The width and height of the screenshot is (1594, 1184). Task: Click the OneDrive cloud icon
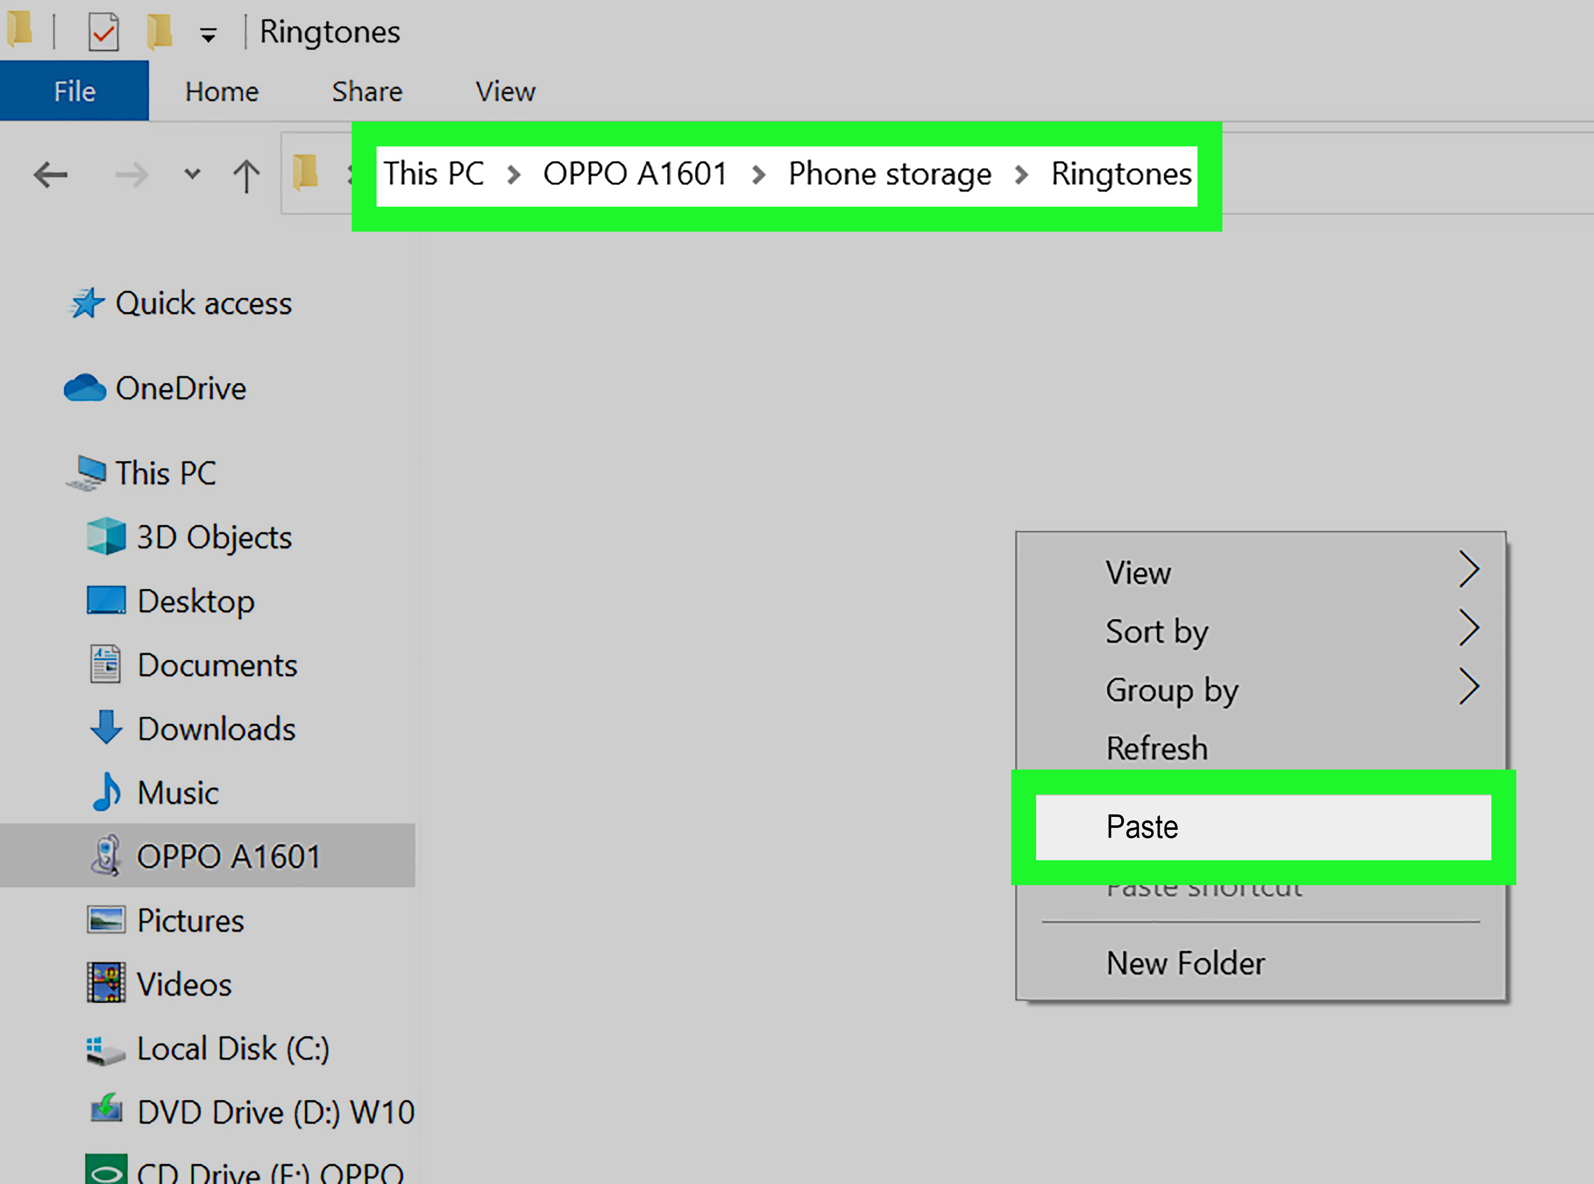[x=85, y=388]
